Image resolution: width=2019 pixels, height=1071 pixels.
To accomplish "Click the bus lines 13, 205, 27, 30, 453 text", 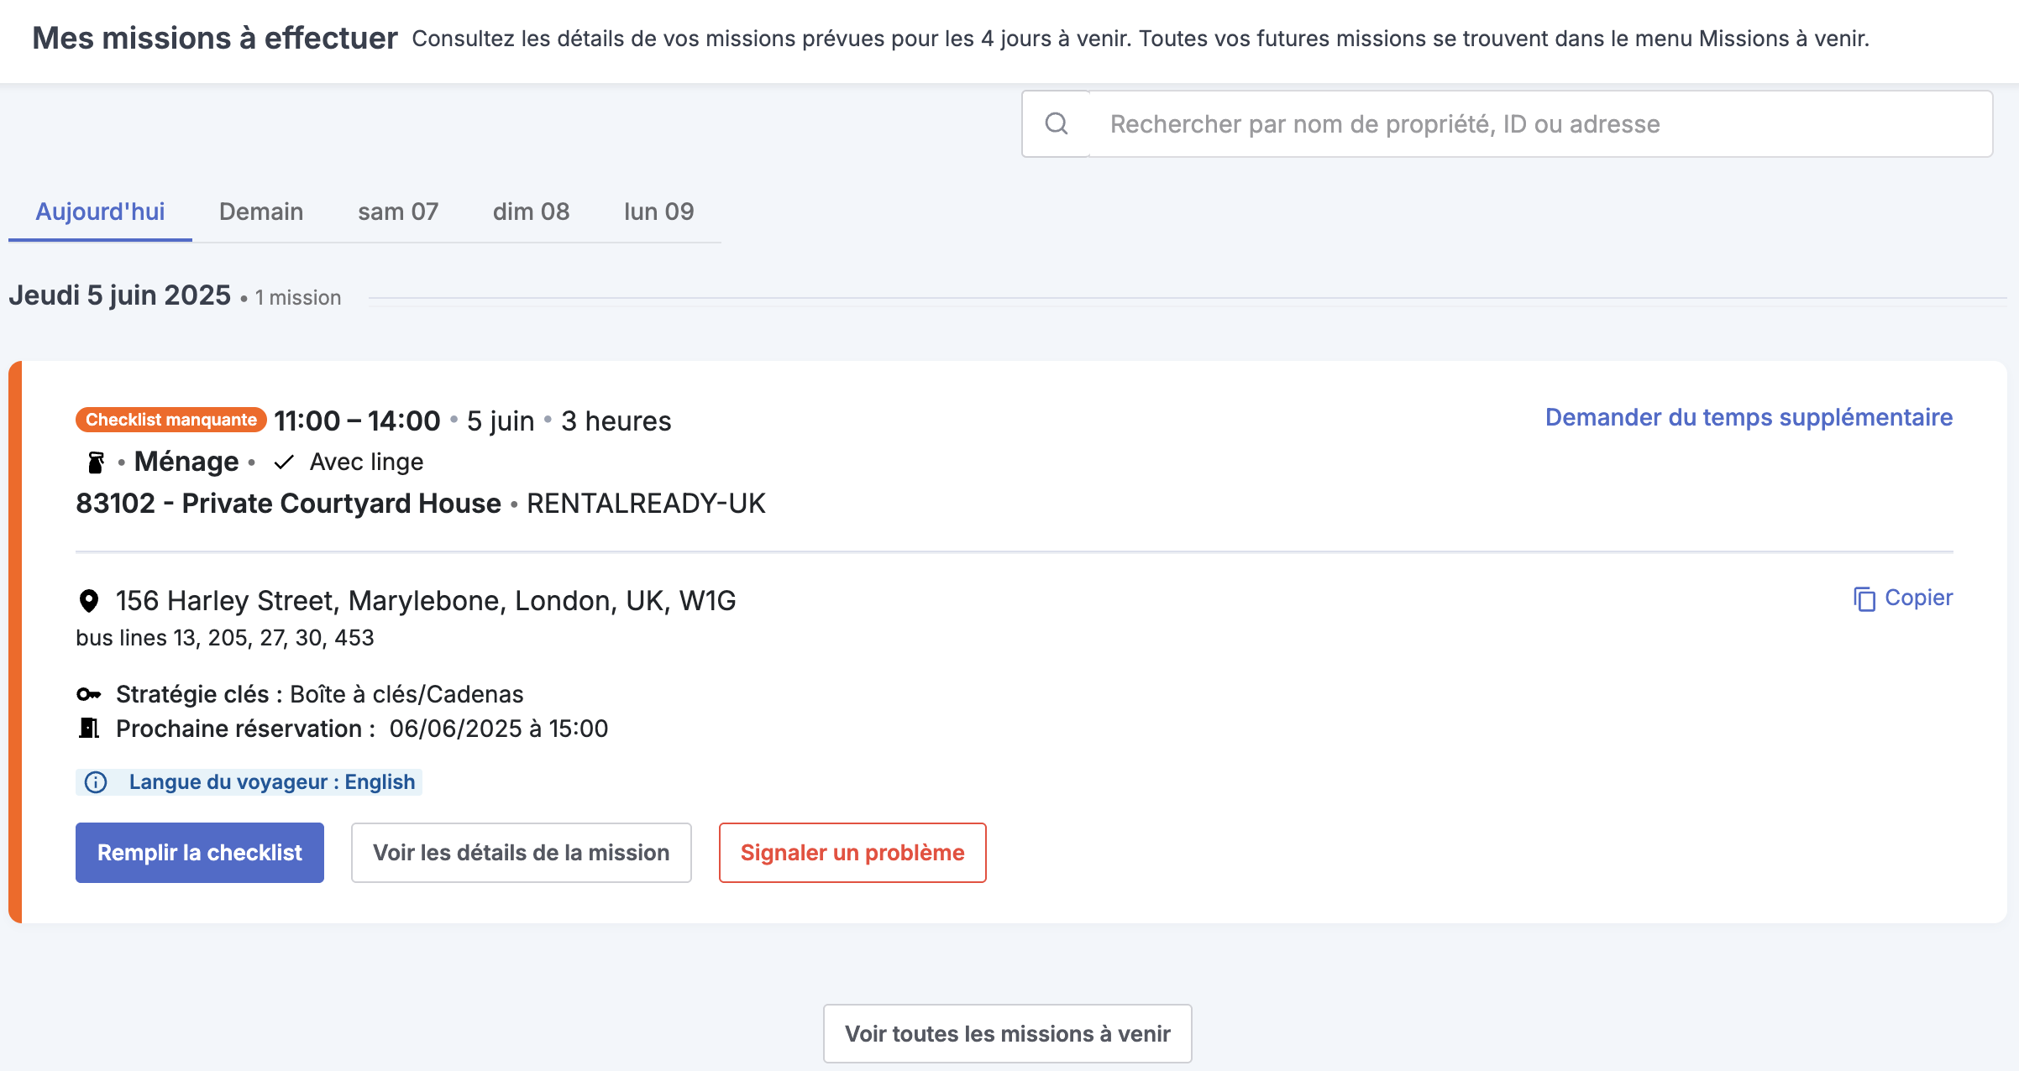I will pyautogui.click(x=225, y=638).
